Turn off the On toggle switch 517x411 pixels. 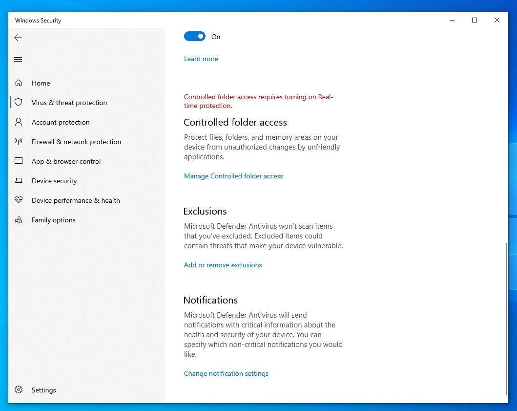click(194, 36)
